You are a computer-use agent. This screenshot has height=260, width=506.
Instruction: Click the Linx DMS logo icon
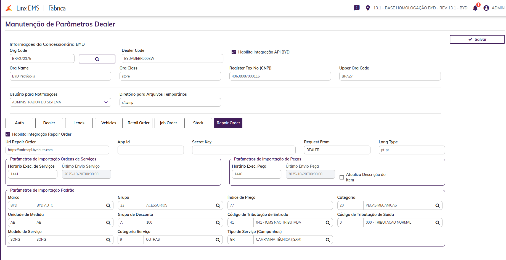[x=9, y=8]
